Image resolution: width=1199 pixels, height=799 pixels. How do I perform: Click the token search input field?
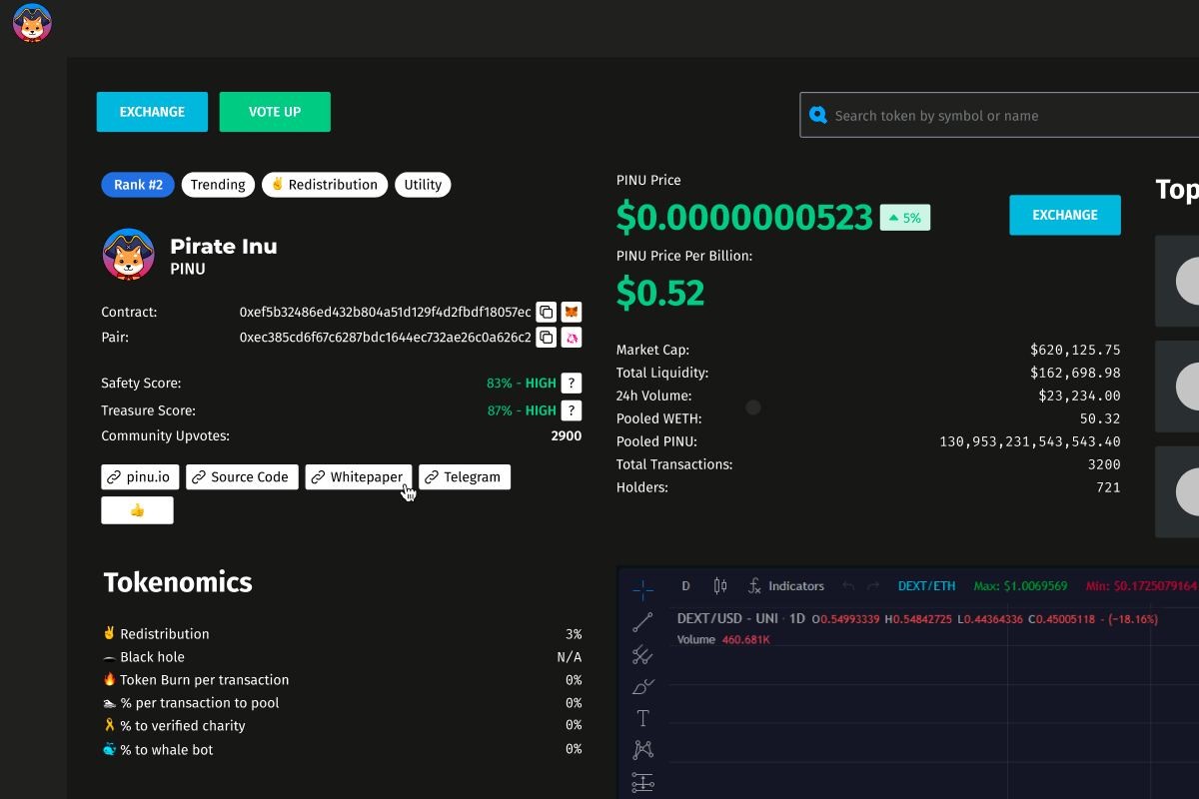(999, 115)
